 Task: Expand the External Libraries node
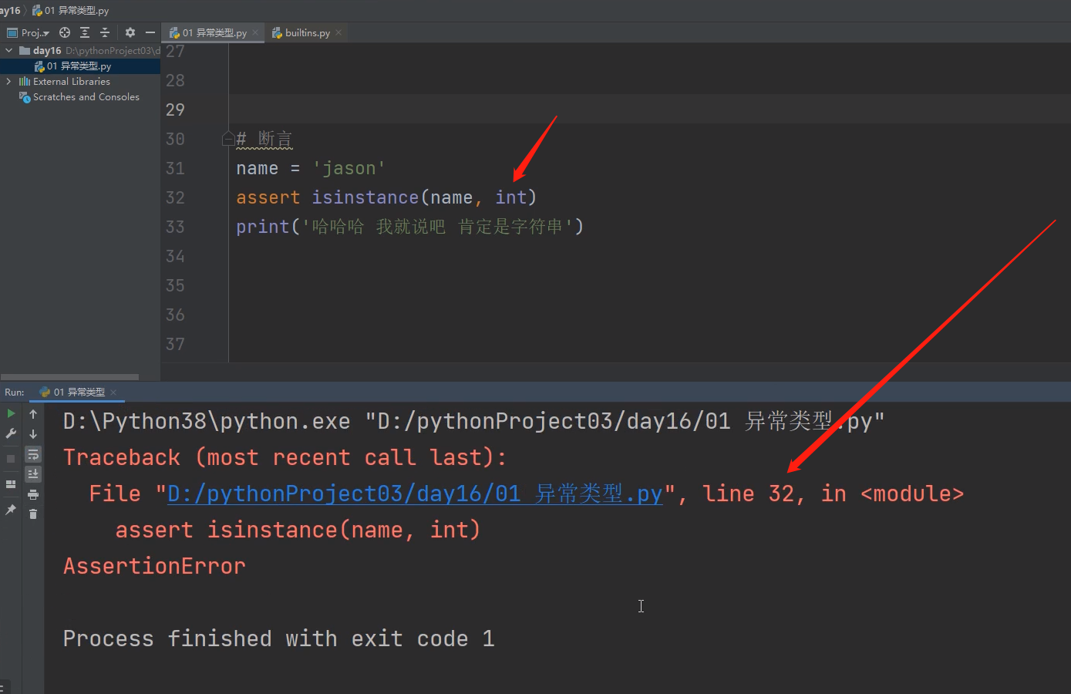9,82
